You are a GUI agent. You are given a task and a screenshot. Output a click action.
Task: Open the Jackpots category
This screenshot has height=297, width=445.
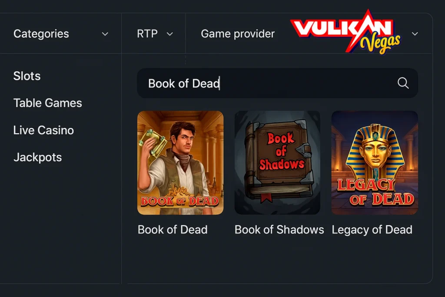[x=37, y=157]
